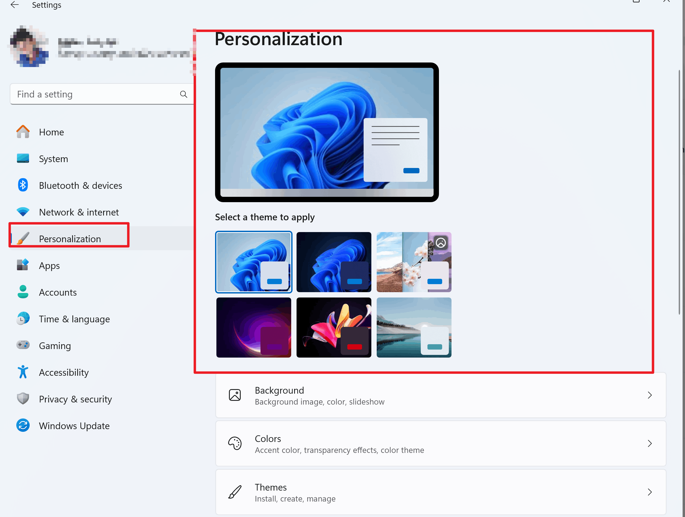Go to the Apps section
The width and height of the screenshot is (685, 517).
coord(49,266)
